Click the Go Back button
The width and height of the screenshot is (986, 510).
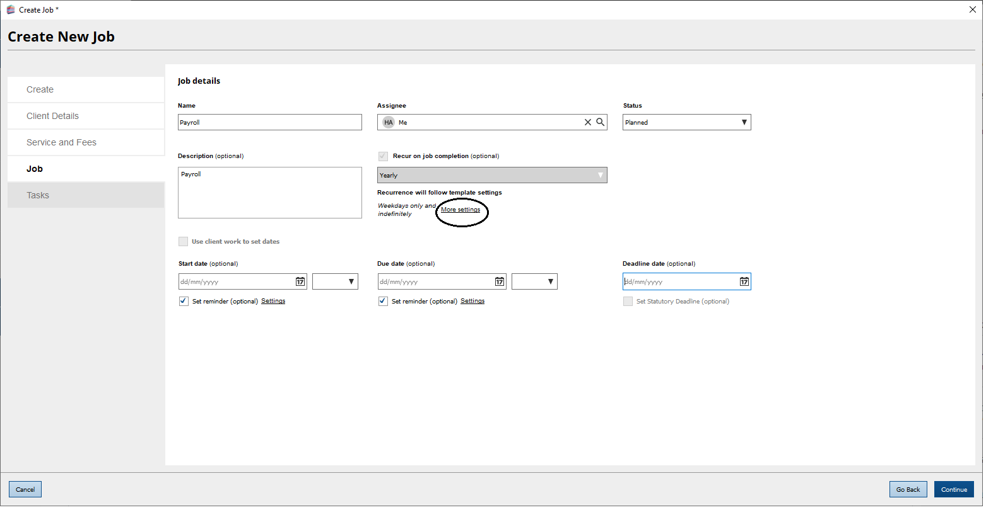(x=908, y=490)
